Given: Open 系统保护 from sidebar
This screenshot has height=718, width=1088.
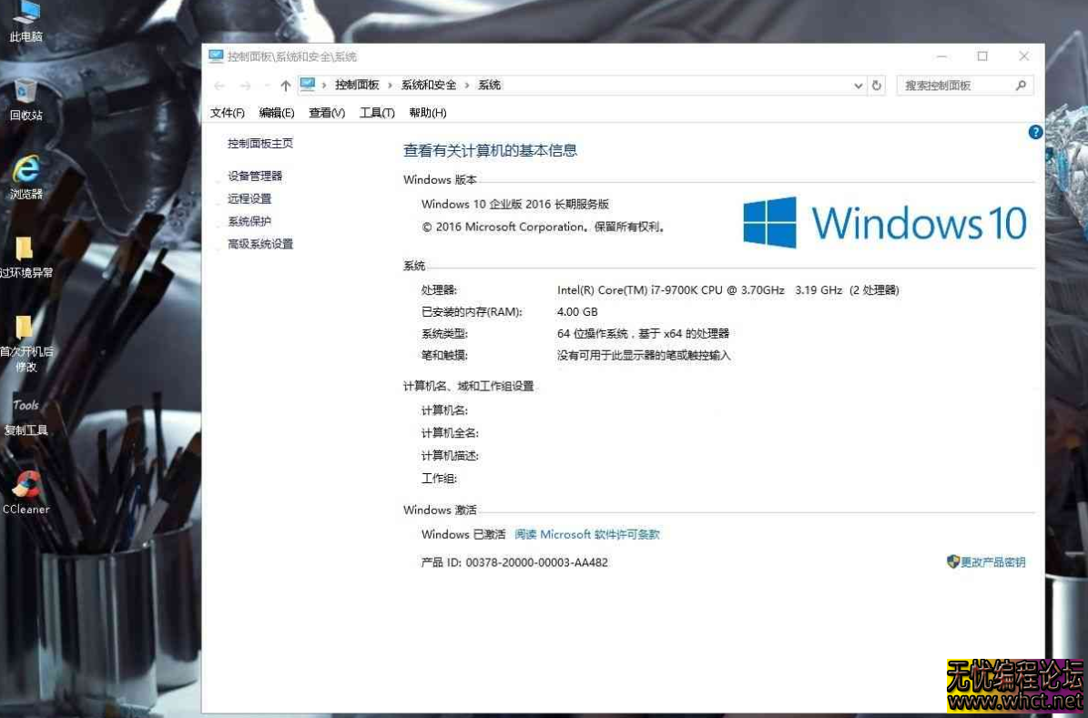Looking at the screenshot, I should [249, 221].
